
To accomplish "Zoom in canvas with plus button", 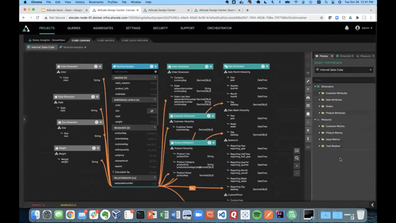I will tap(297, 166).
